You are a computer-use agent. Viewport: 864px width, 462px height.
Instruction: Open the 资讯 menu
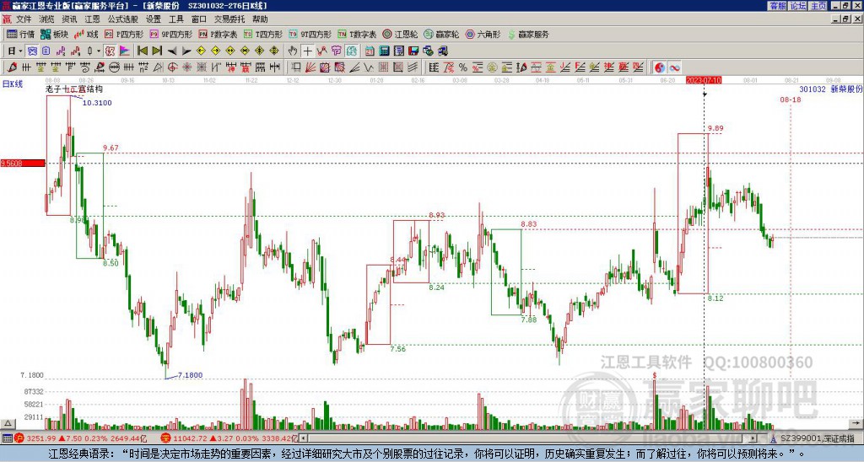coord(69,19)
